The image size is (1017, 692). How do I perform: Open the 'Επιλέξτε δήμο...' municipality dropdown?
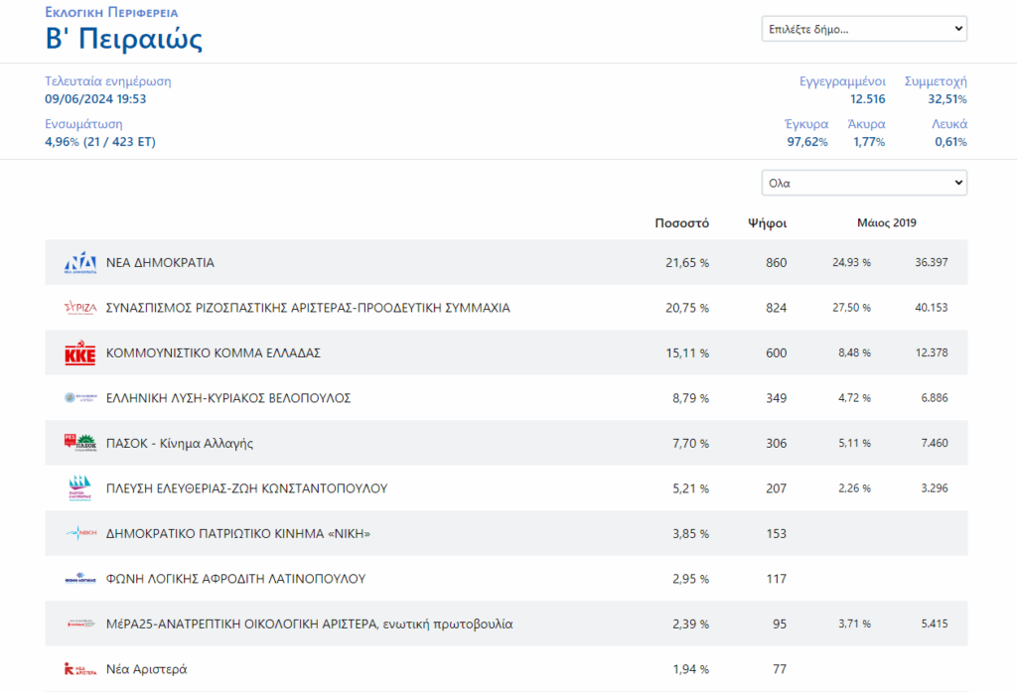pyautogui.click(x=864, y=29)
